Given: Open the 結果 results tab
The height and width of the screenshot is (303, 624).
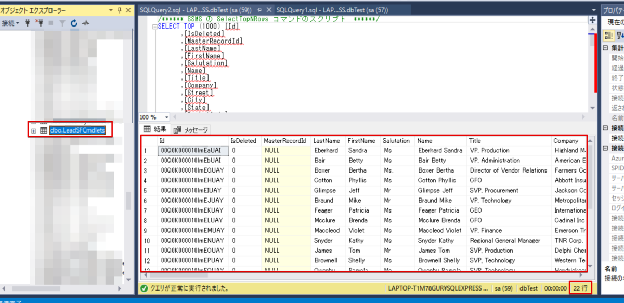Looking at the screenshot, I should pos(154,129).
